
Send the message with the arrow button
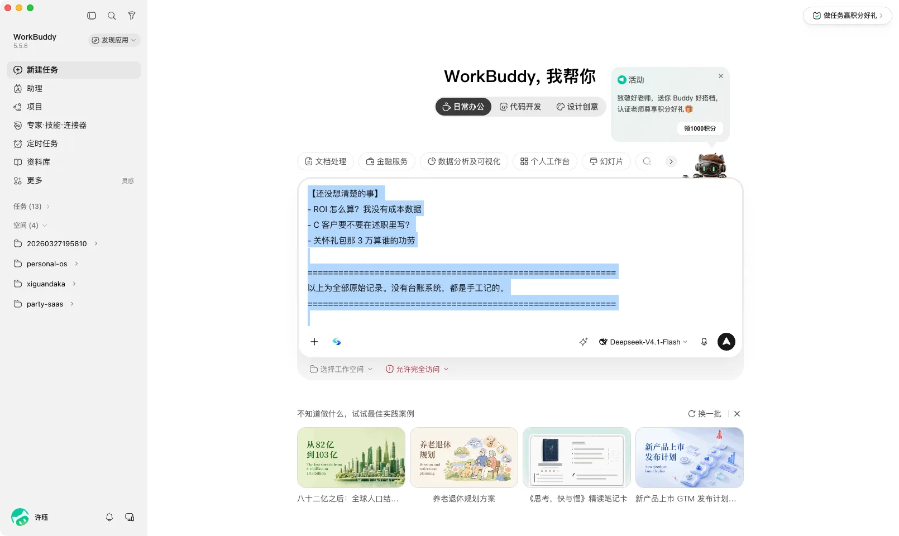pos(726,342)
